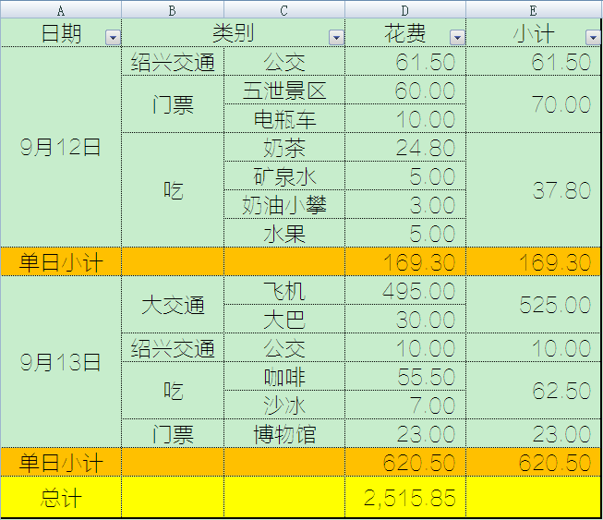Open the 小计 filter dropdown

click(x=593, y=37)
